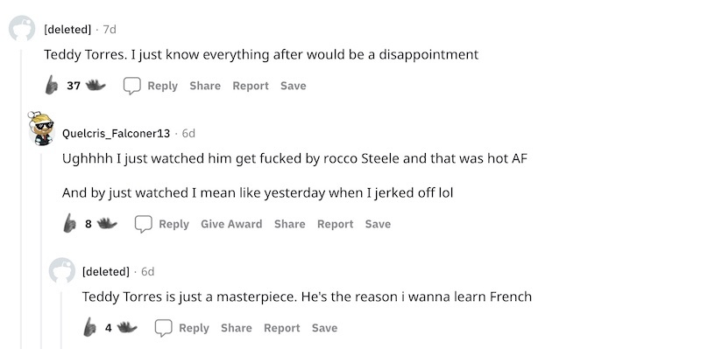
Task: Upvote Quelcris_Falconer13's comment
Action: tap(70, 223)
